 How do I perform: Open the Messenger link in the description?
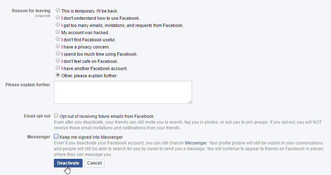196,143
